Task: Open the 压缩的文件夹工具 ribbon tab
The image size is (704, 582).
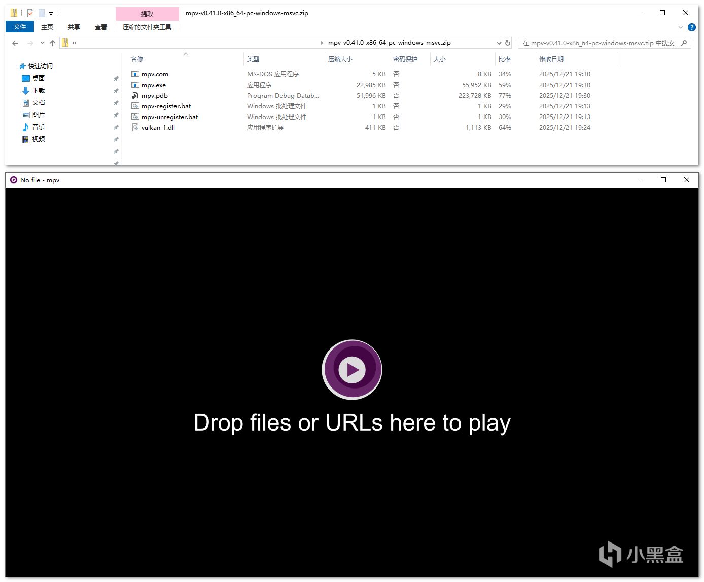Action: click(x=147, y=27)
